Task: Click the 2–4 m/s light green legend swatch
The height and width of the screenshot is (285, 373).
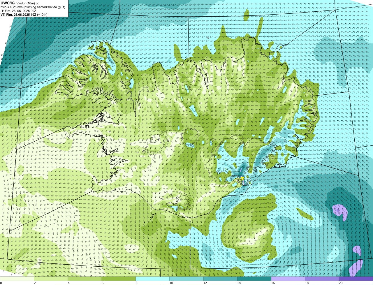Action: [51, 279]
